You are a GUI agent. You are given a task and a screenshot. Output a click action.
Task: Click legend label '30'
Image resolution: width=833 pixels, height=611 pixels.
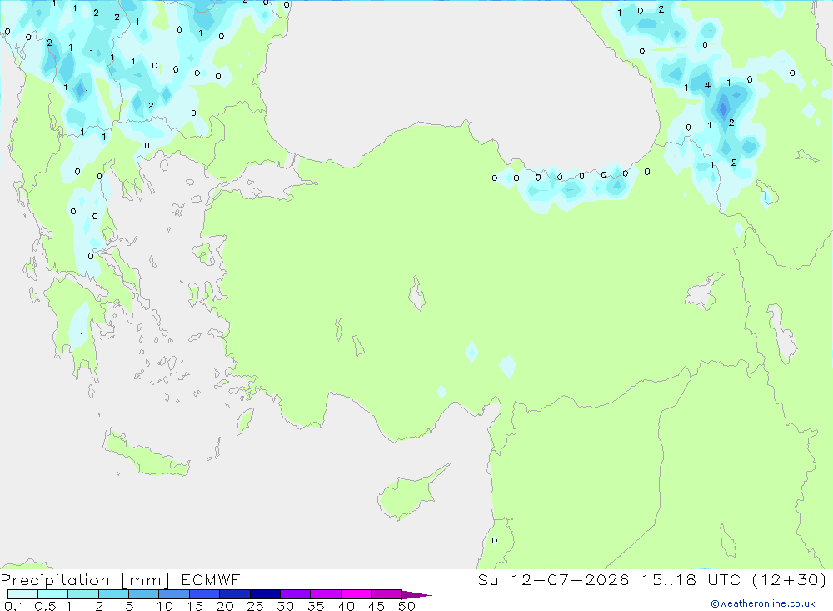[x=286, y=606]
